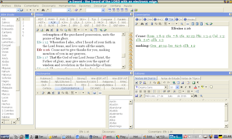232x139 pixels.
Task: Toggle underline formatting in the notes editor
Action: coord(190,87)
